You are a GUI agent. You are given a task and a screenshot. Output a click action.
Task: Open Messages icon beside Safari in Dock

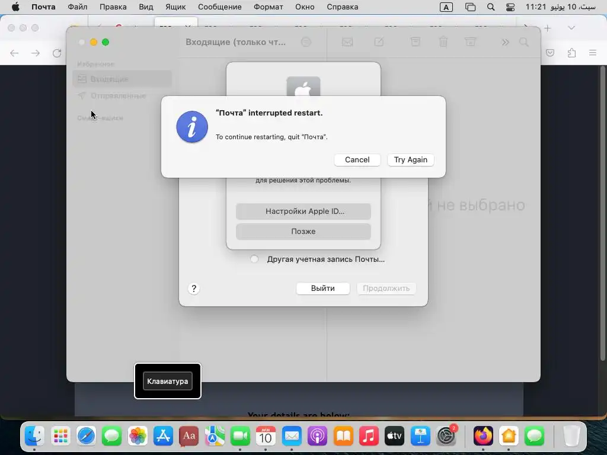click(x=112, y=436)
